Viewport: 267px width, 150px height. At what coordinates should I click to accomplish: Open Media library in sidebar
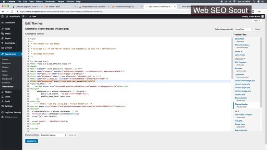(x=8, y=34)
